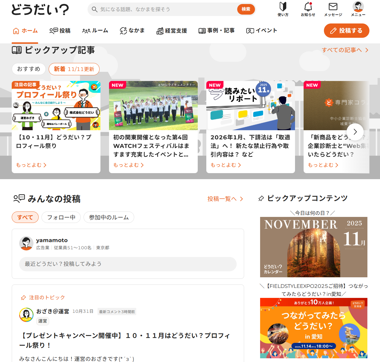The image size is (380, 362).
Task: Click the 最近どうだい？投稿してみよう input field
Action: click(128, 264)
